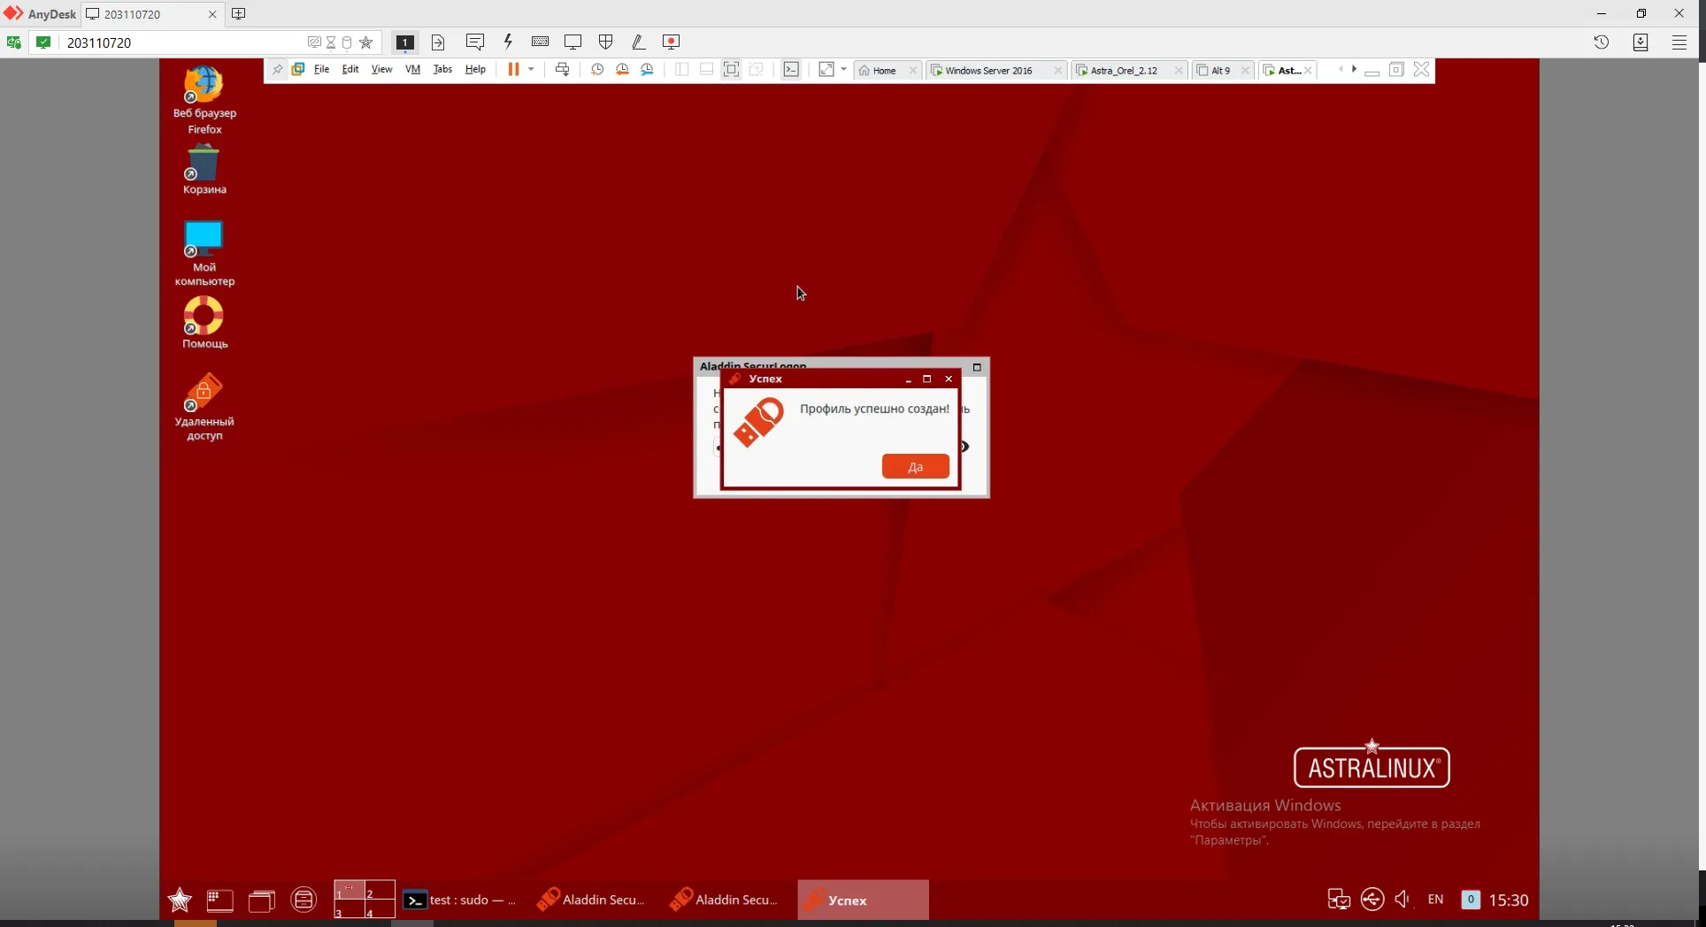
Task: Pause the virtual machine
Action: 513,70
